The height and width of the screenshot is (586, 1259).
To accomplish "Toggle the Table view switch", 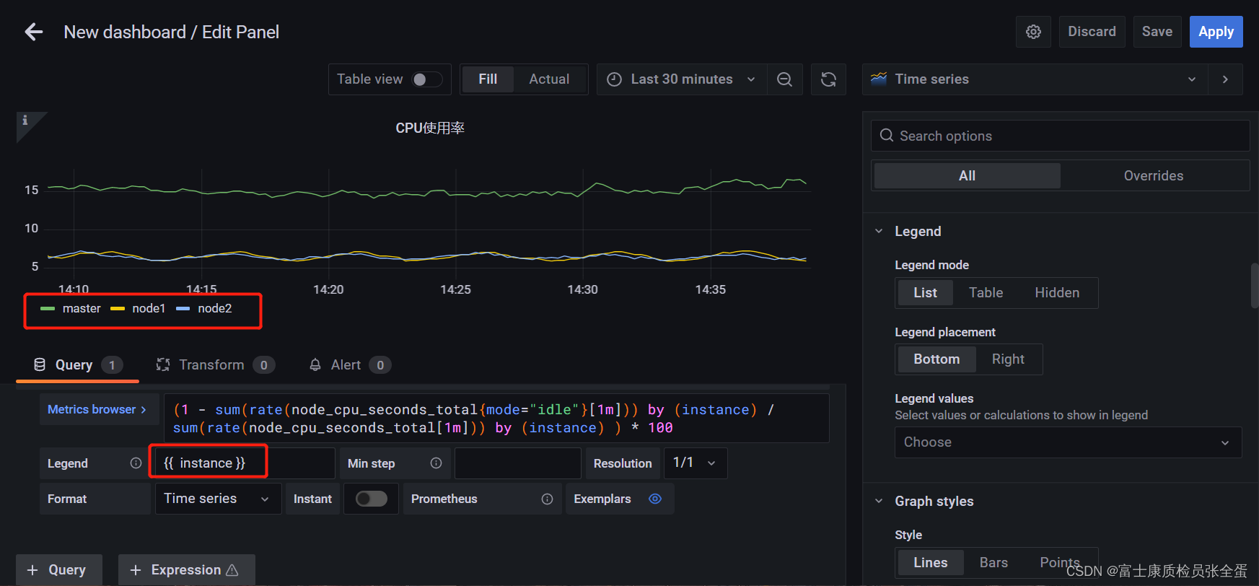I will point(426,79).
